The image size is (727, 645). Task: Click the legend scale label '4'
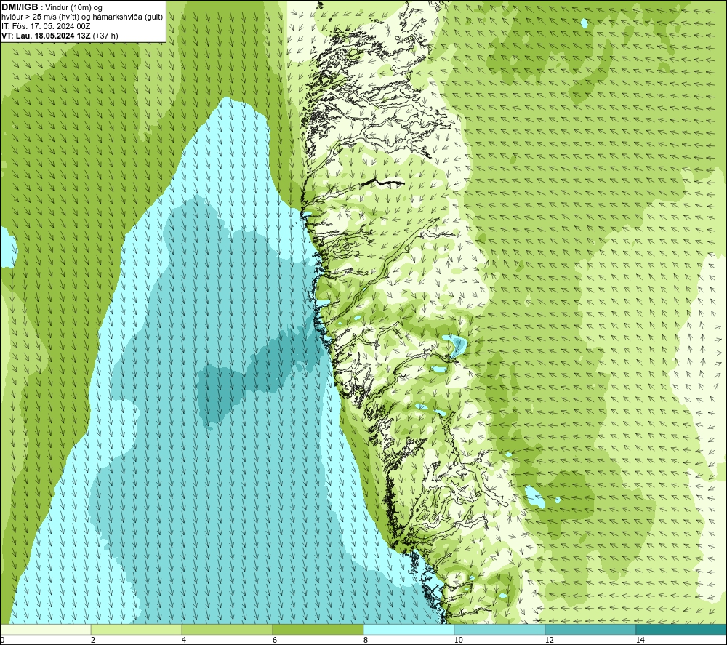(x=184, y=640)
